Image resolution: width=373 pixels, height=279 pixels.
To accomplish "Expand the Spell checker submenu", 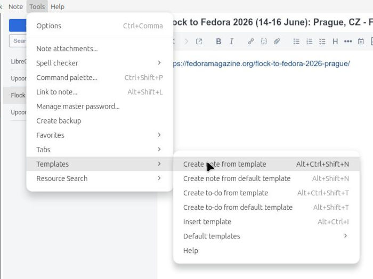I will pyautogui.click(x=99, y=63).
